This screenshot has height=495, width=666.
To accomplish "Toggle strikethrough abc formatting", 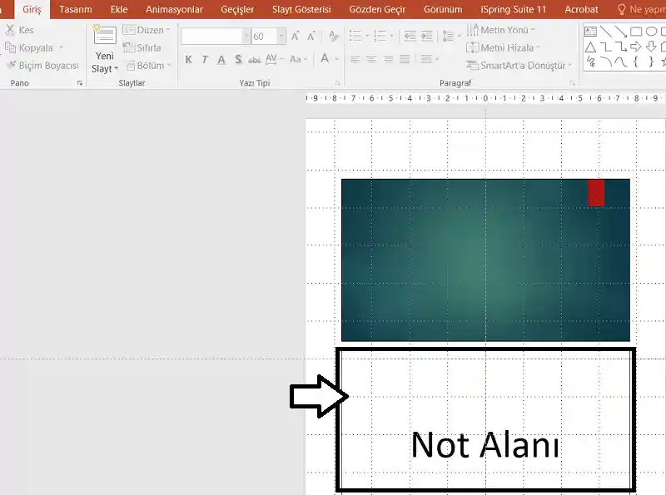I will point(255,60).
